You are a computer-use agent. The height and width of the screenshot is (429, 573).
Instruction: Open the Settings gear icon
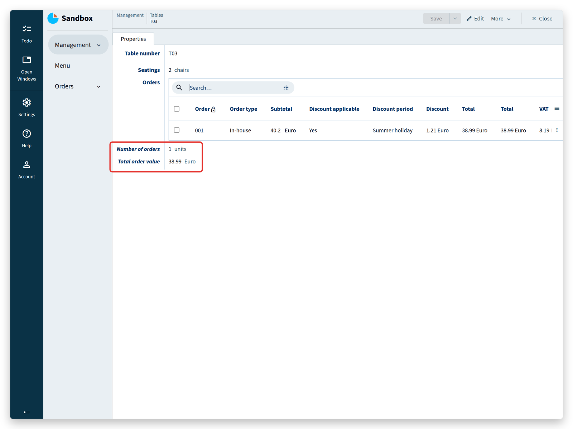[x=27, y=103]
